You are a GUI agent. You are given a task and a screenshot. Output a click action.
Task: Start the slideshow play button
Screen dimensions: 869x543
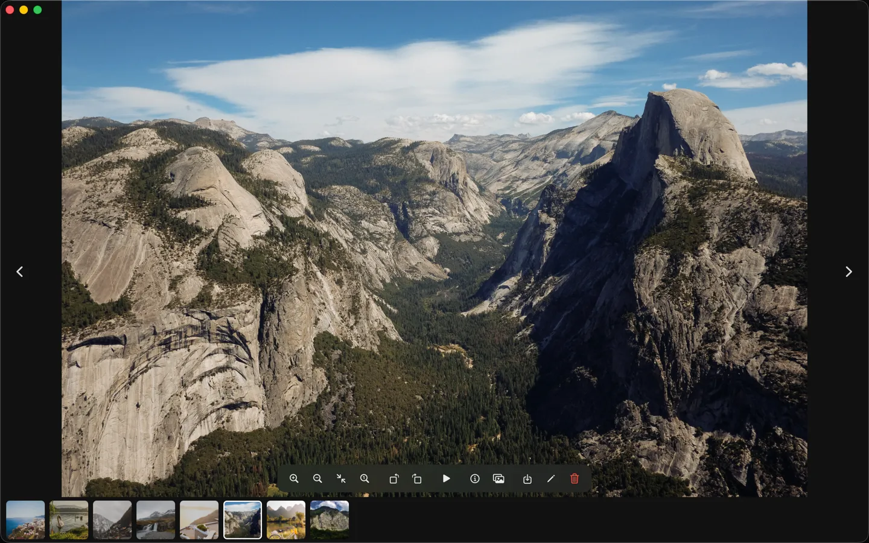[x=446, y=478]
